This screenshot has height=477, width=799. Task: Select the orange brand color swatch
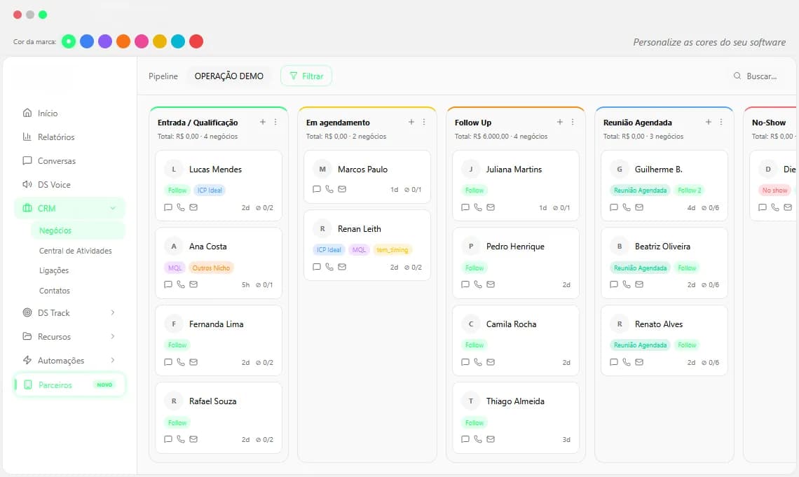pyautogui.click(x=123, y=41)
